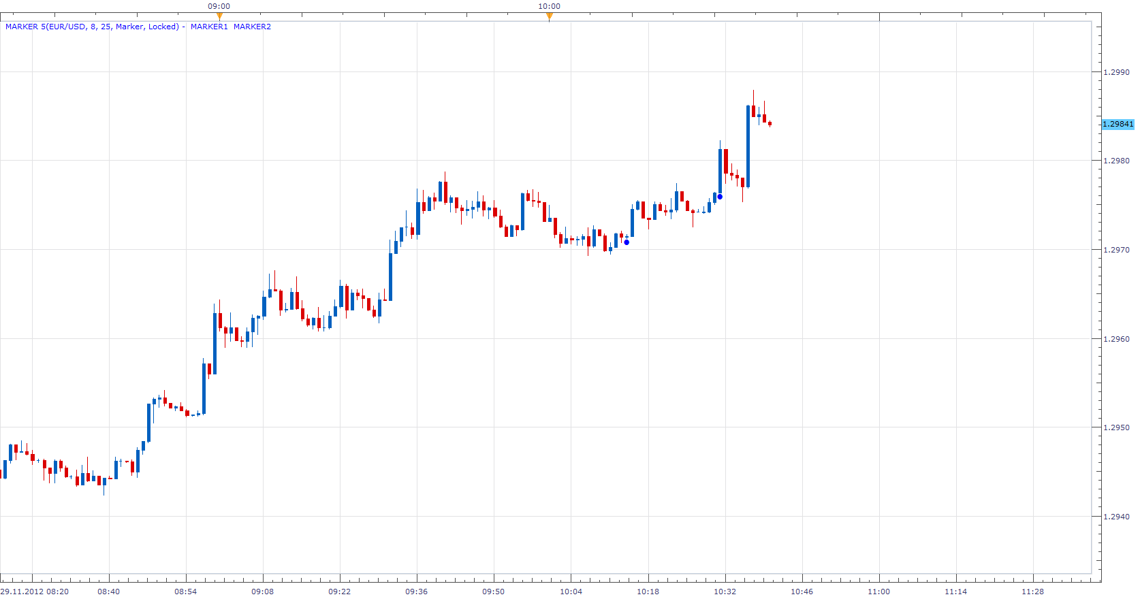Click the 08:54 time axis label

(186, 592)
